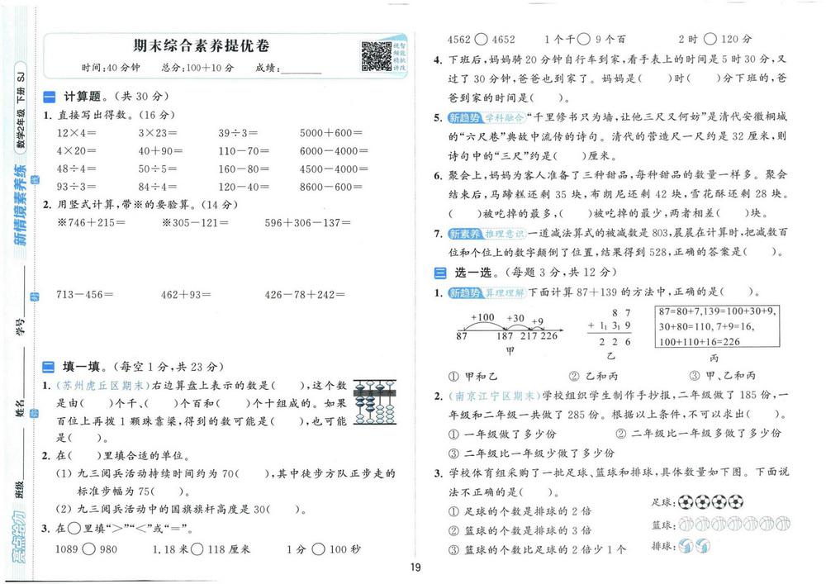Image resolution: width=826 pixels, height=584 pixels.
Task: Click the 苏州虎丘区期末 source label
Action: [x=102, y=386]
